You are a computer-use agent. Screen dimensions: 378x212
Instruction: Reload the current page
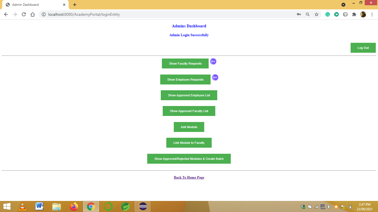(24, 14)
